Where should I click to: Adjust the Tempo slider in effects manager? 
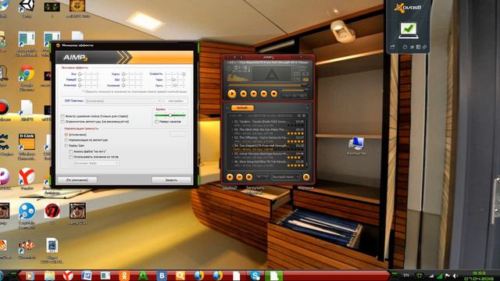[175, 80]
